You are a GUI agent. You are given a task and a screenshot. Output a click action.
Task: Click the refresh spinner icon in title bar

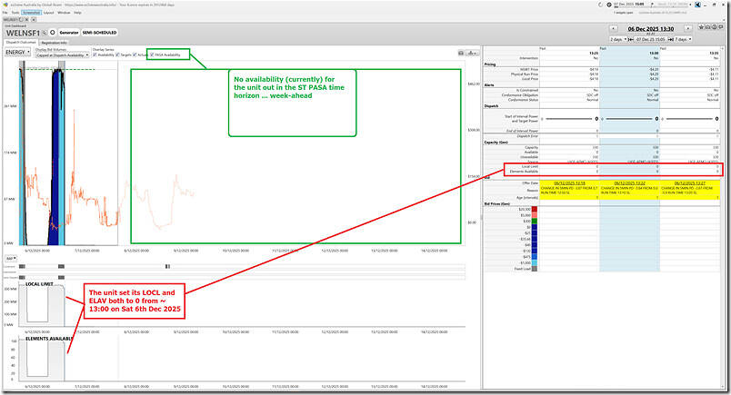tap(600, 5)
